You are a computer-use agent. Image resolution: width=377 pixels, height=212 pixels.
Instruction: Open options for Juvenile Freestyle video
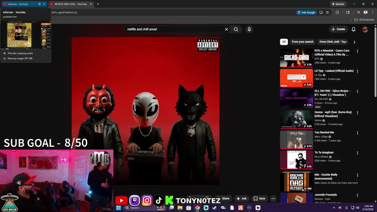point(357,195)
